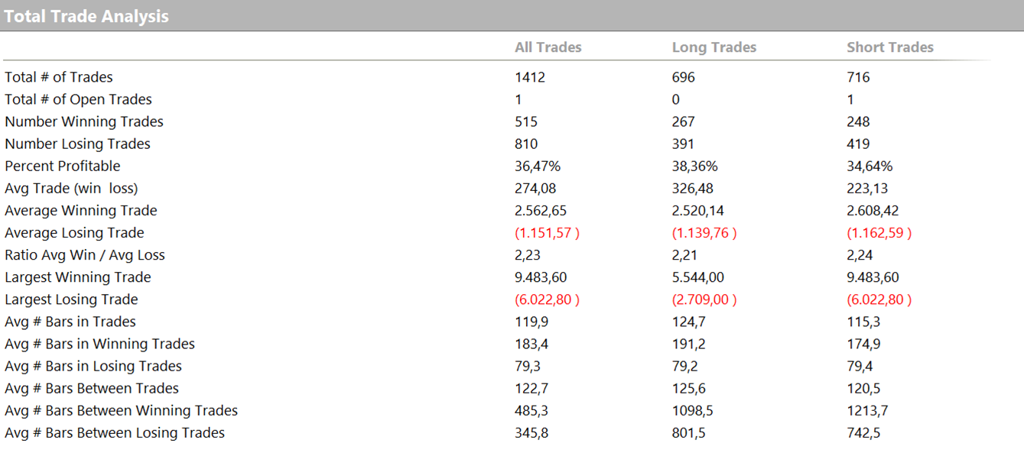The height and width of the screenshot is (456, 1024).
Task: Click the Avg # Bars in Trades label
Action: click(x=70, y=322)
